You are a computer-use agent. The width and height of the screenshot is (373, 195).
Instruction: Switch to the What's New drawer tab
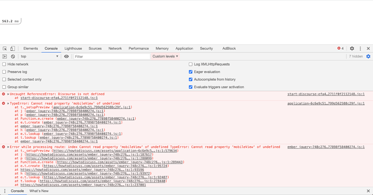(x=39, y=191)
